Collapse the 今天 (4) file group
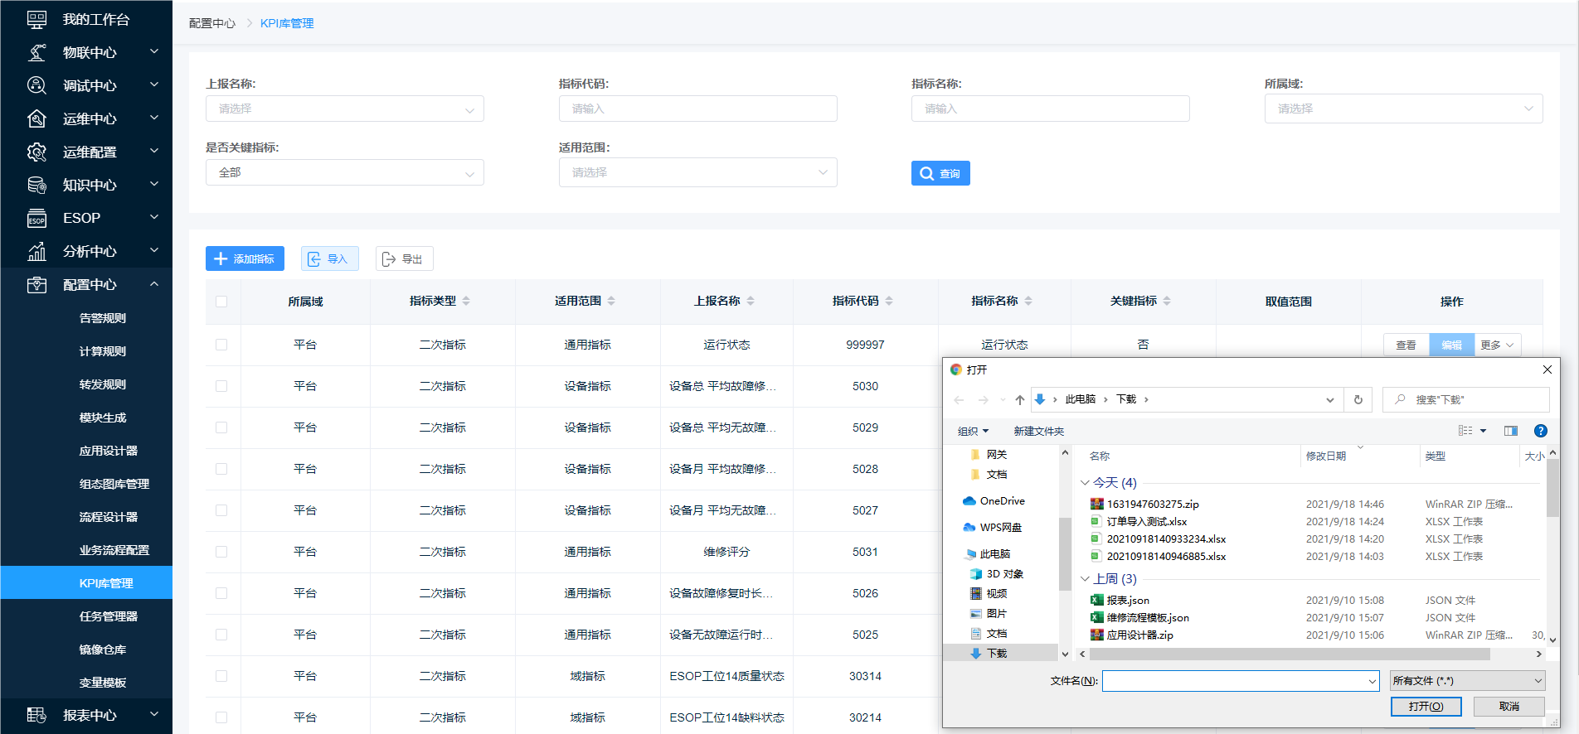This screenshot has height=734, width=1579. click(1085, 482)
